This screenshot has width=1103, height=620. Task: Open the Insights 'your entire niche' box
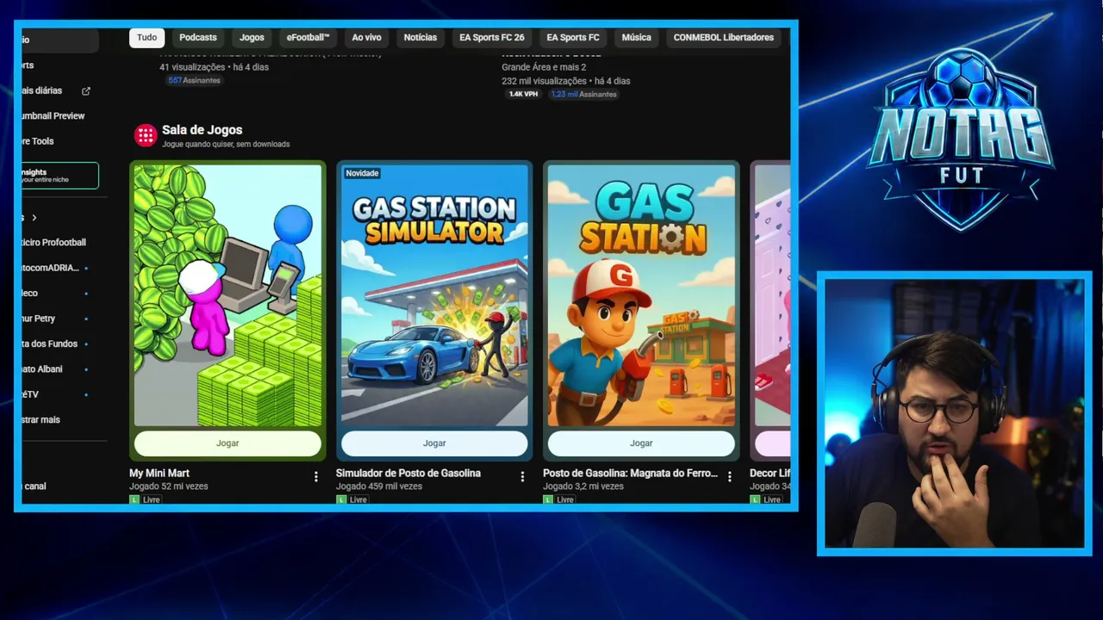(x=60, y=176)
